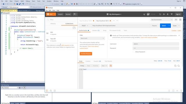This screenshot has height=104, width=186.
Task: Click the Import button in Postman
Action: coord(60,14)
